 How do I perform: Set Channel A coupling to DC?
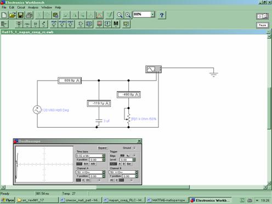pyautogui.click(x=88, y=180)
